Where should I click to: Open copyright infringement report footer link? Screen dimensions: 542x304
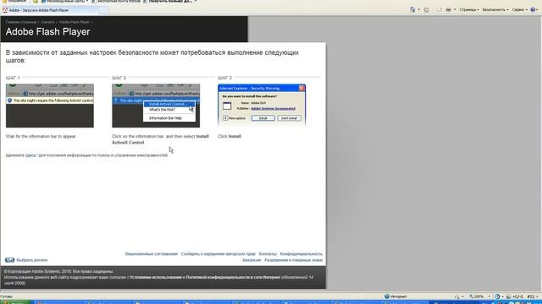point(218,254)
